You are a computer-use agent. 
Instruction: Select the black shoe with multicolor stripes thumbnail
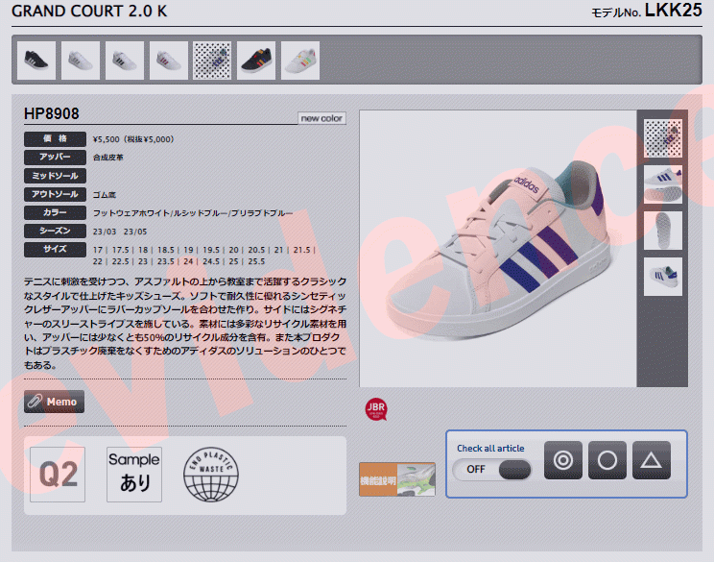[x=256, y=61]
